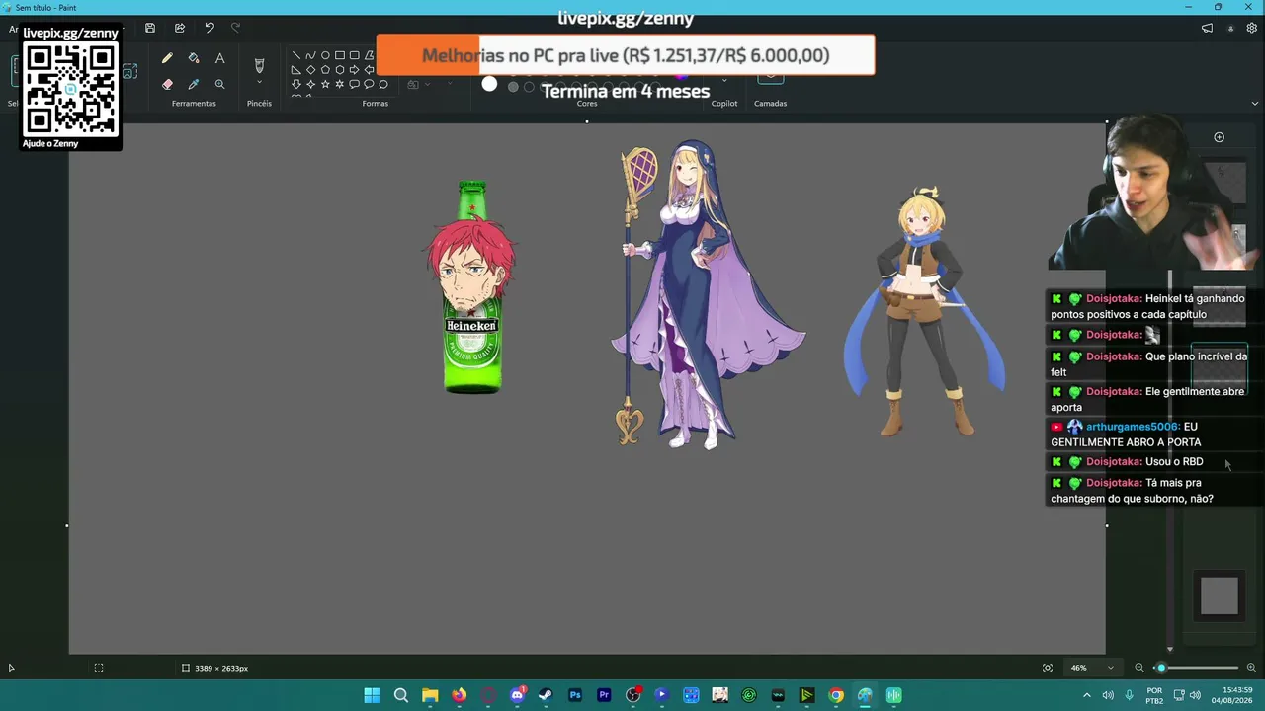Open the feedback megaphone icon
Screen dimensions: 1265x711
click(x=1207, y=28)
